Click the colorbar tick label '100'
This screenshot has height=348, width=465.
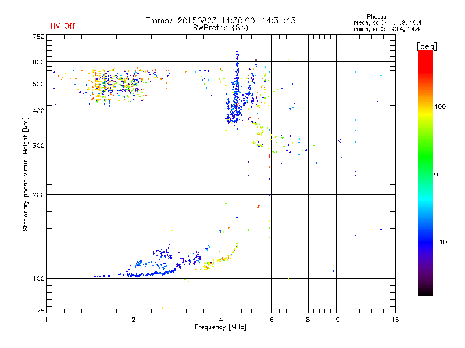[x=440, y=107]
